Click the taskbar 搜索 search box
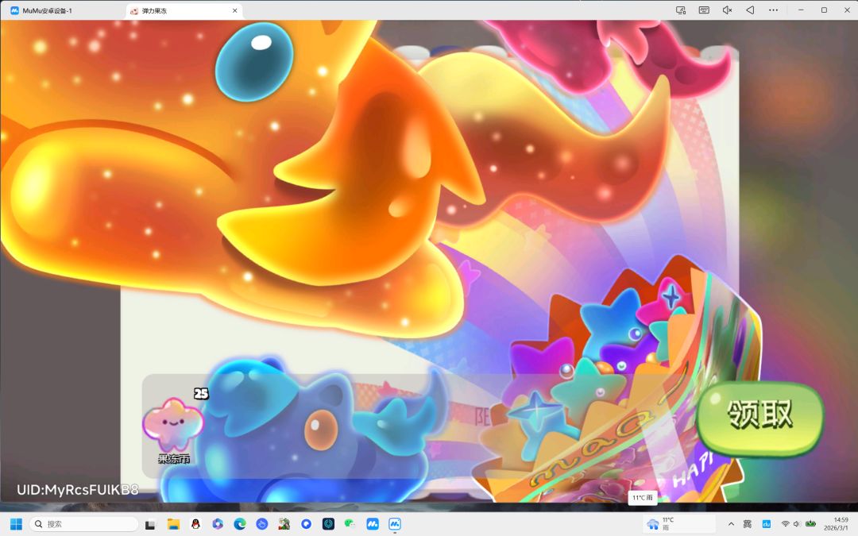 pyautogui.click(x=83, y=524)
